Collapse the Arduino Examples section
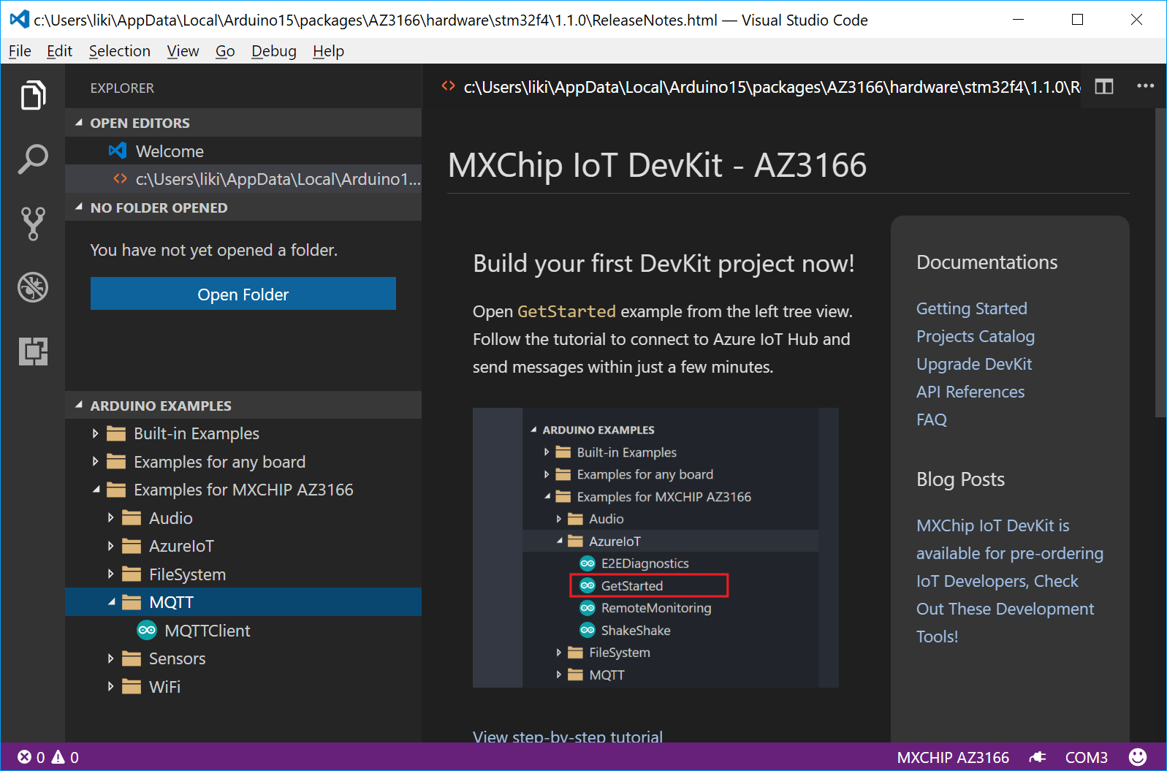Image resolution: width=1167 pixels, height=771 pixels. [x=79, y=405]
